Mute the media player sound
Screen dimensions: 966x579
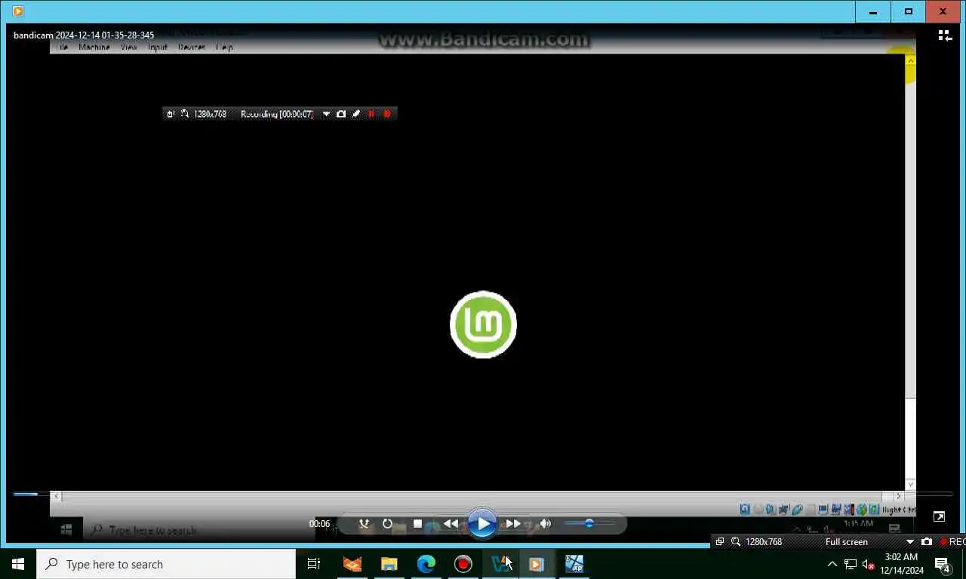click(546, 524)
